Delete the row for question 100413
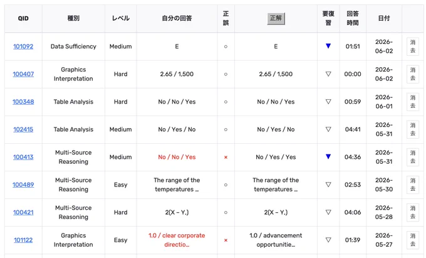 click(x=412, y=157)
